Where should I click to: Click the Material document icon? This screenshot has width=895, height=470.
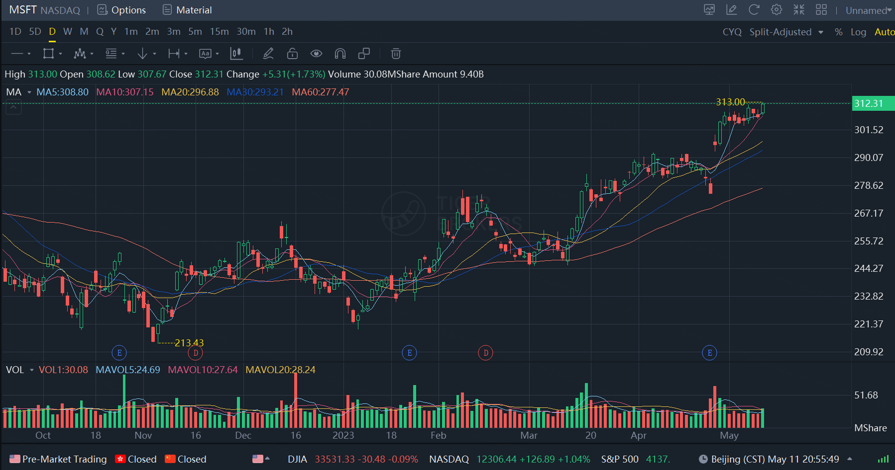pos(167,10)
